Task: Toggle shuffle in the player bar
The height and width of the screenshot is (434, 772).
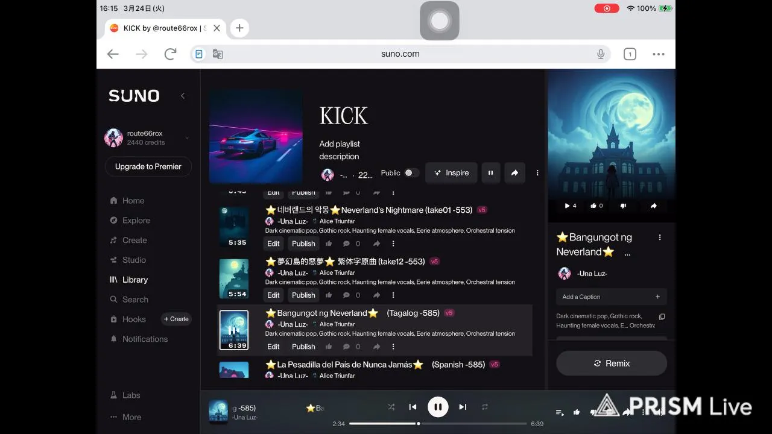Action: [391, 407]
